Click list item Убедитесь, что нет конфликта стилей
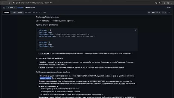The height and width of the screenshot is (98, 174). pos(73,94)
